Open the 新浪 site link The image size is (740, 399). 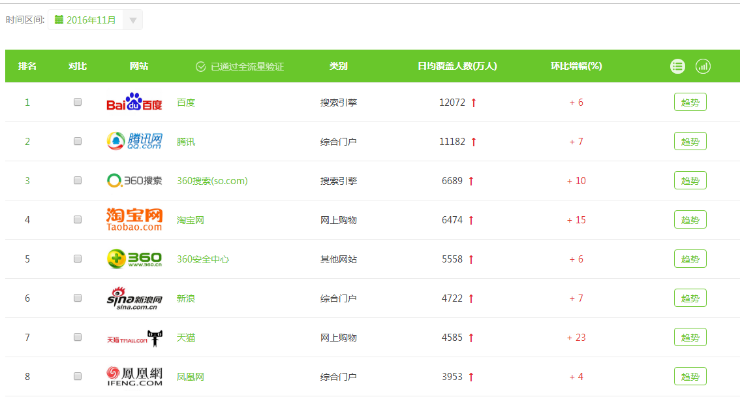(x=186, y=298)
